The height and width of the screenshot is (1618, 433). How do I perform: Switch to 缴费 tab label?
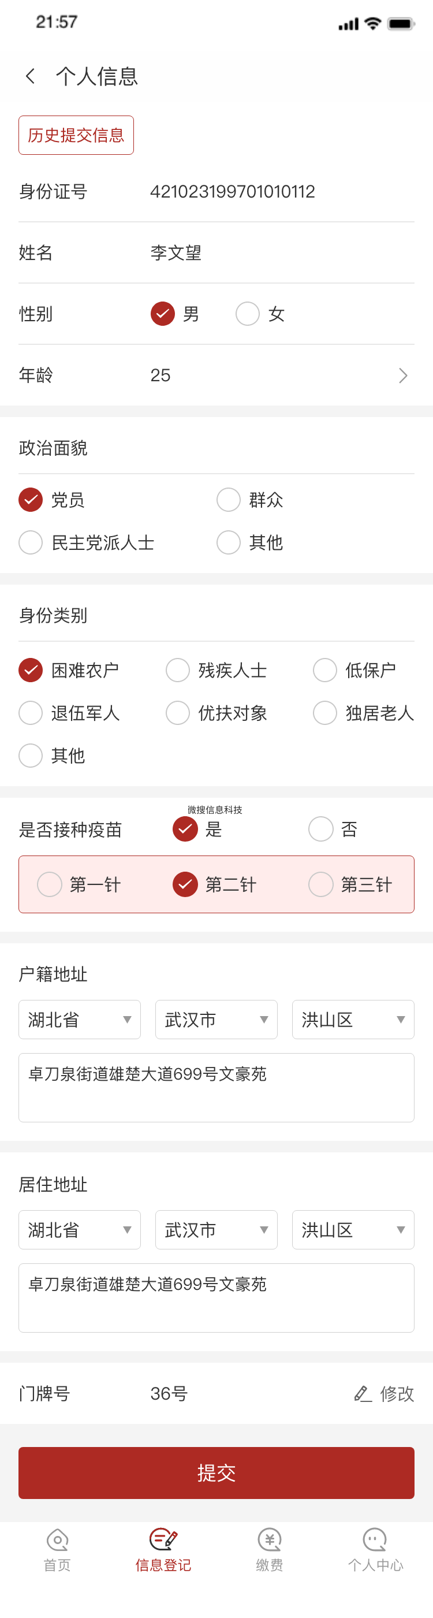(x=269, y=1565)
